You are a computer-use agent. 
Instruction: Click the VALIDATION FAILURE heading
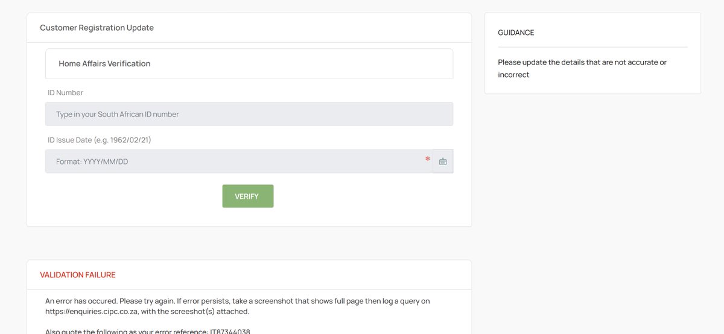78,275
